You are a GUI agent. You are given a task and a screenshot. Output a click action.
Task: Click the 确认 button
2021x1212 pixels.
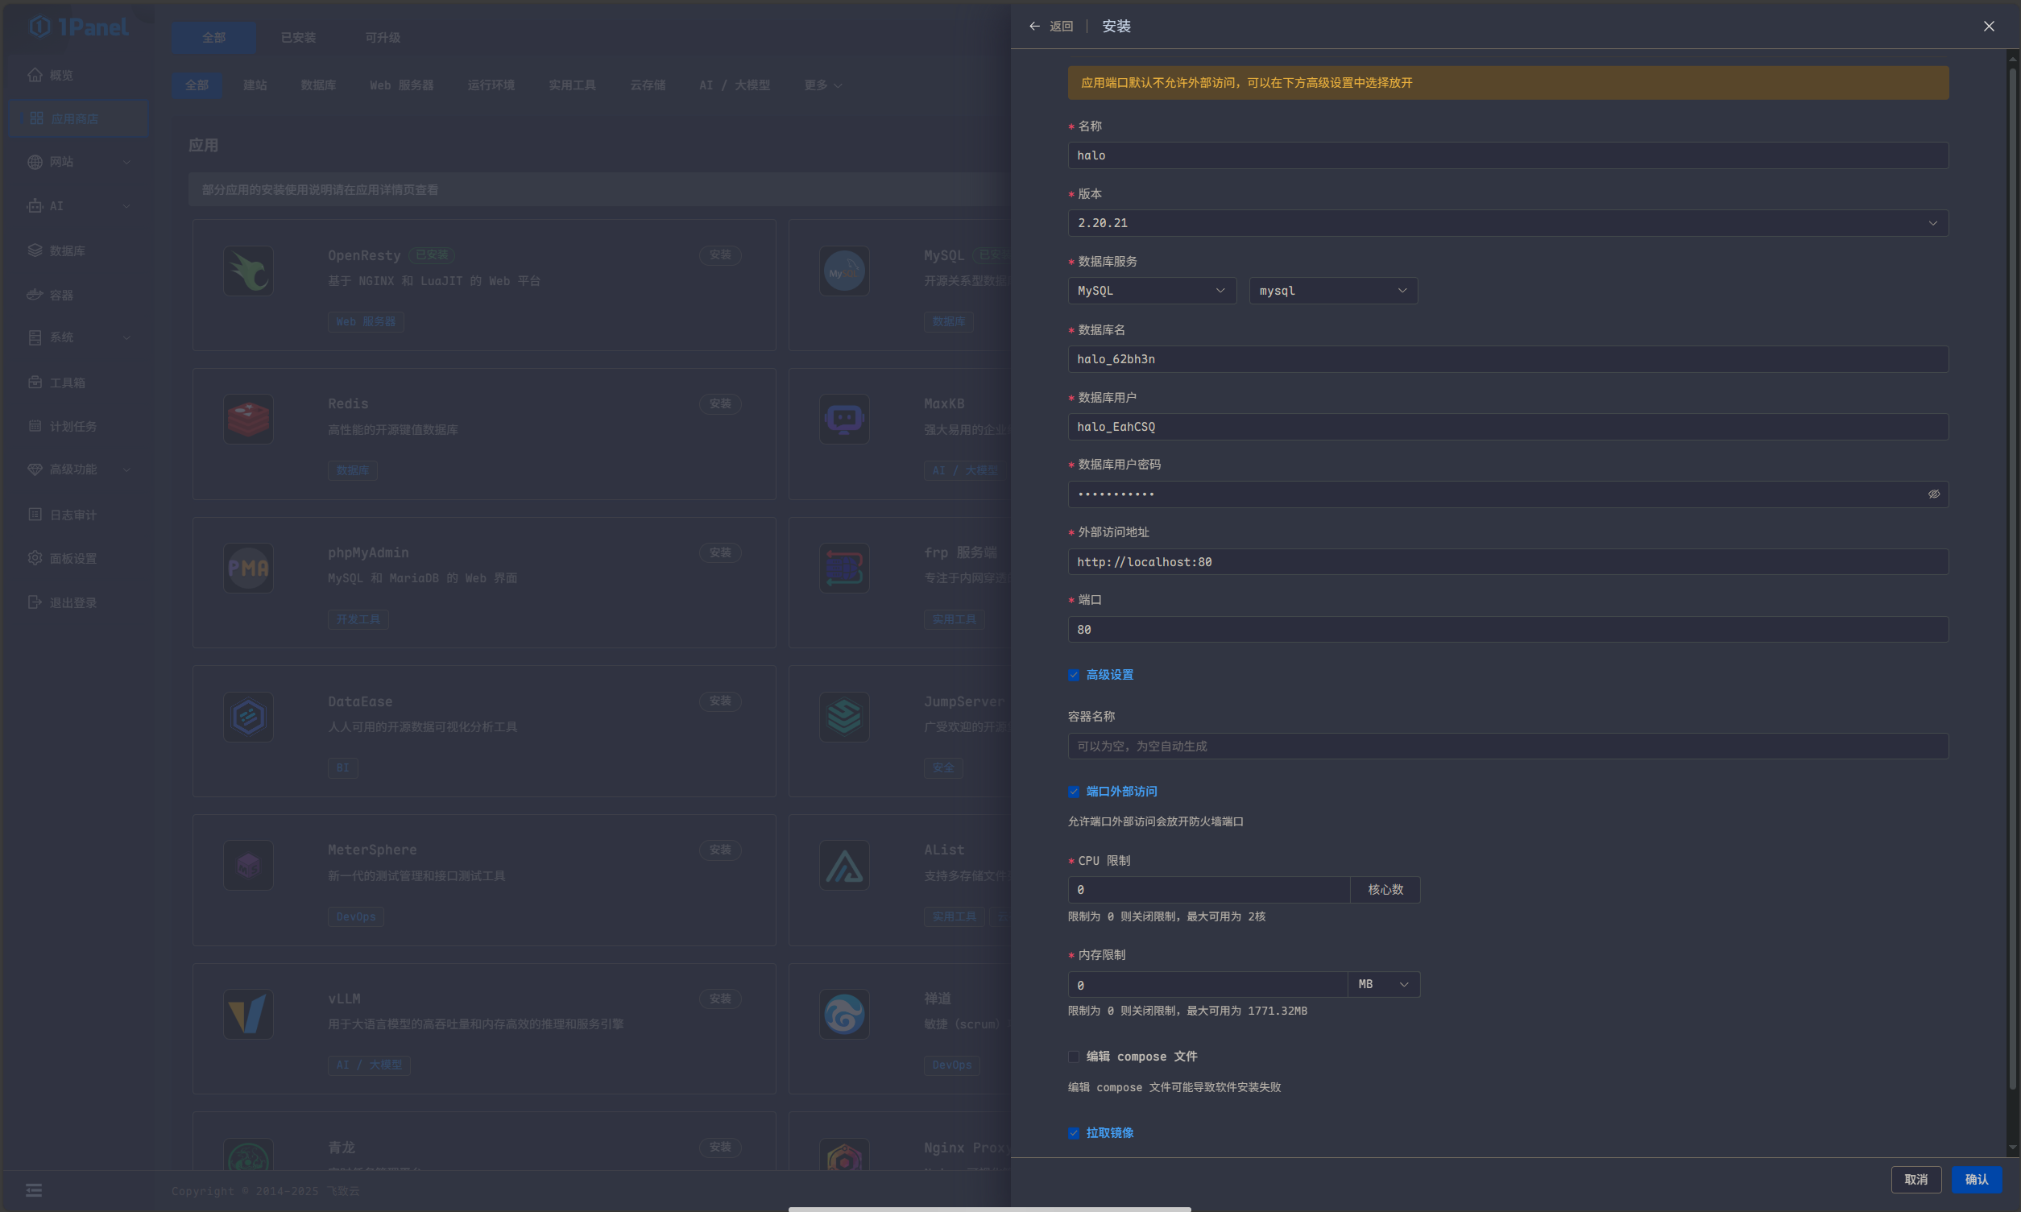tap(1976, 1179)
